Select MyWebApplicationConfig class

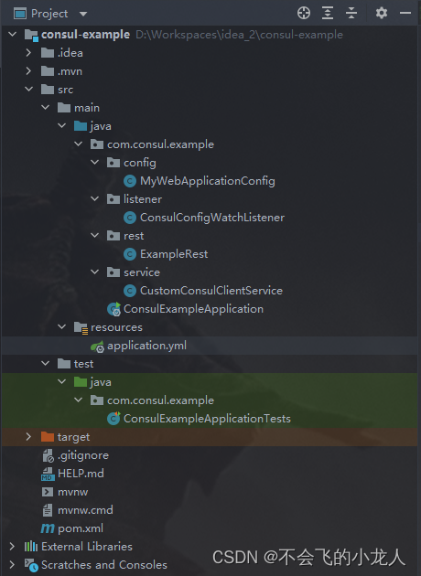click(x=208, y=181)
